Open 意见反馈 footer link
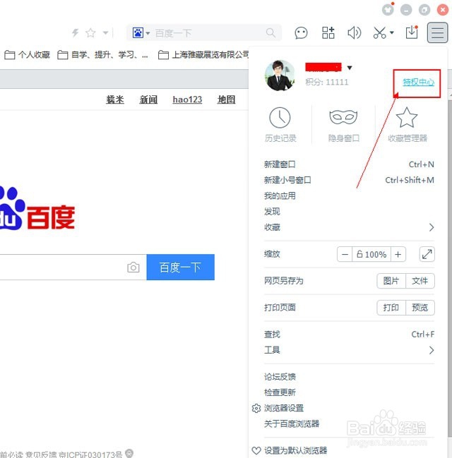This screenshot has width=452, height=458. click(x=41, y=454)
